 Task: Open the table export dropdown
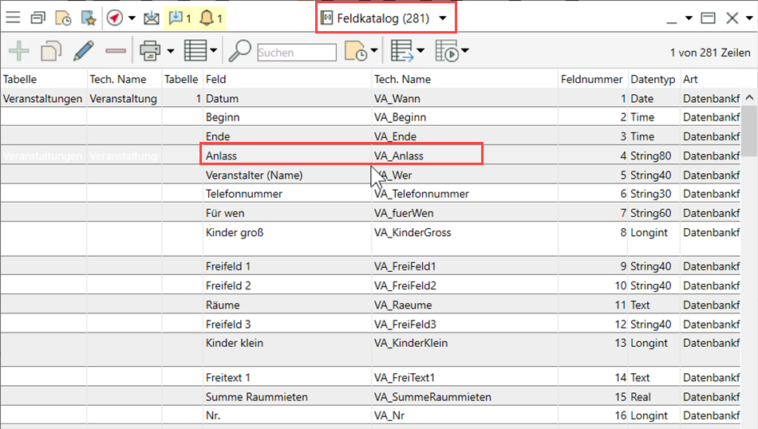pyautogui.click(x=420, y=53)
